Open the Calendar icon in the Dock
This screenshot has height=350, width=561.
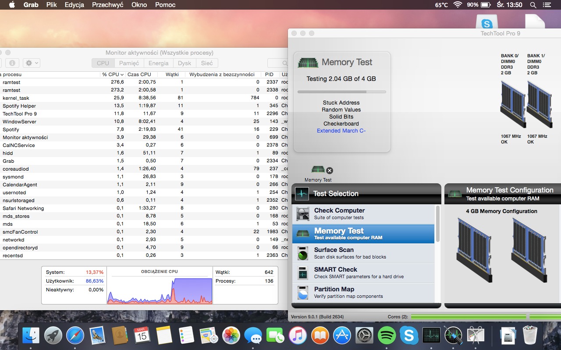pos(142,336)
